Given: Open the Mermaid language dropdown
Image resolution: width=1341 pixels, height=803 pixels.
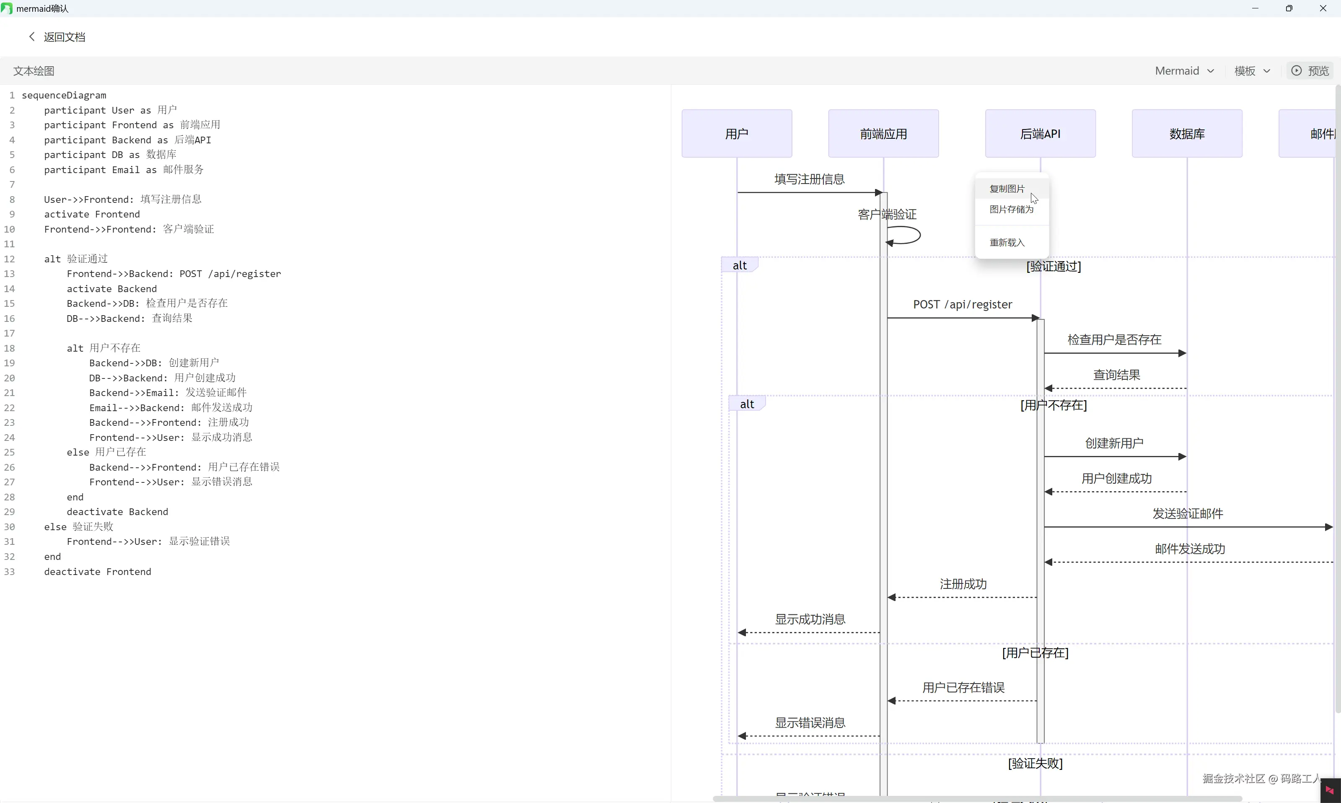Looking at the screenshot, I should 1177,71.
